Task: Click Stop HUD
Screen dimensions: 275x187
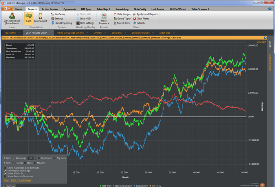Action: [84, 18]
